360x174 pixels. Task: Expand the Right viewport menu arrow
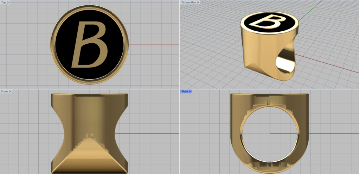[190, 91]
